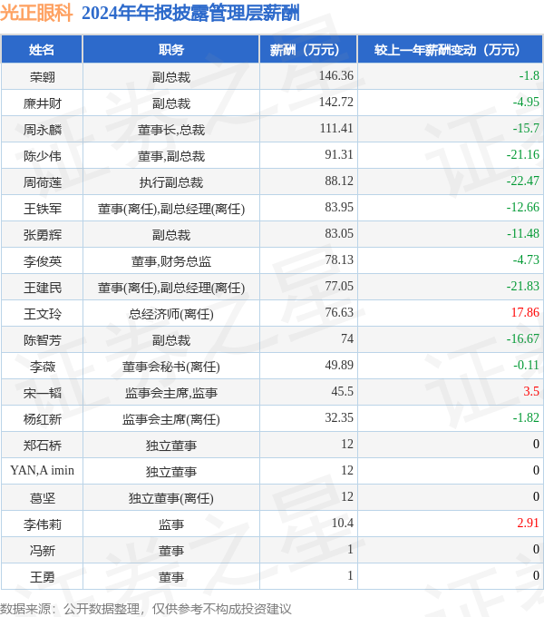Image resolution: width=544 pixels, height=617 pixels.
Task: Click the 数据来源 footnote text
Action: (x=146, y=609)
